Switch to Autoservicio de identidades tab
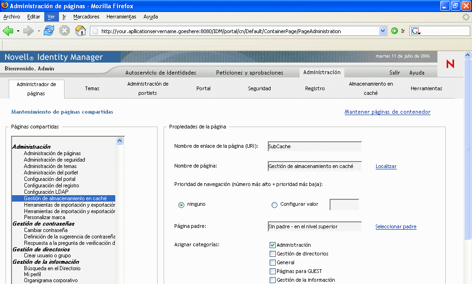Viewport: 472px width, 284px height. [x=161, y=73]
